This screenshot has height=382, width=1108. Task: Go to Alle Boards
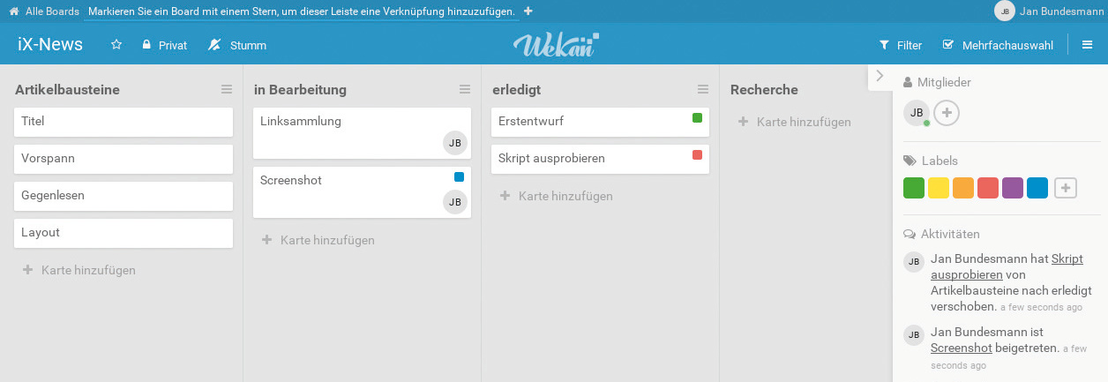coord(52,11)
